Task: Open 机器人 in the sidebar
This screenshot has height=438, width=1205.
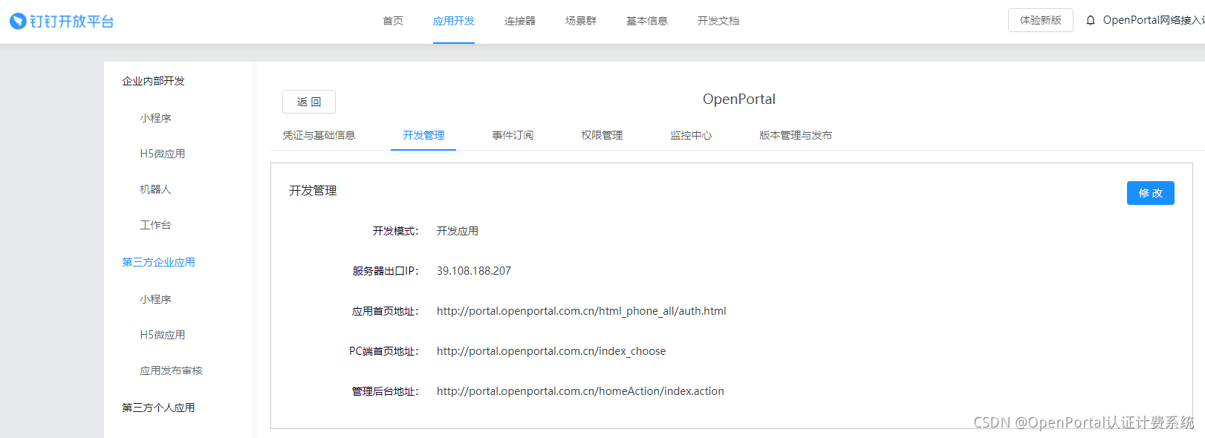Action: [x=155, y=189]
